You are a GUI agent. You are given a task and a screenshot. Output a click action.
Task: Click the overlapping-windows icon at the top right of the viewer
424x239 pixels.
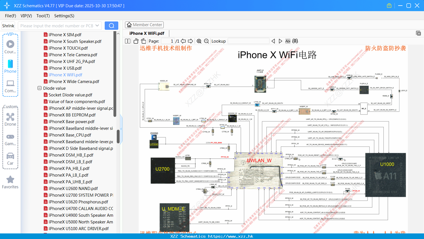click(x=418, y=33)
